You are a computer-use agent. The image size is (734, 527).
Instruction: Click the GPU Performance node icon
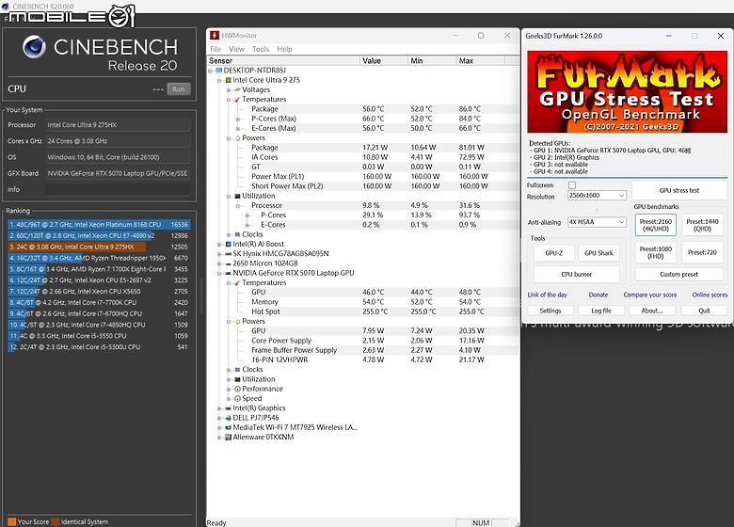(237, 389)
